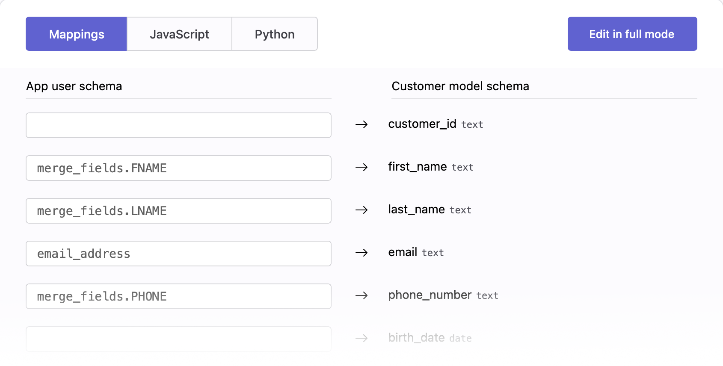The height and width of the screenshot is (366, 723).
Task: Click the phone_number field label
Action: click(x=430, y=295)
